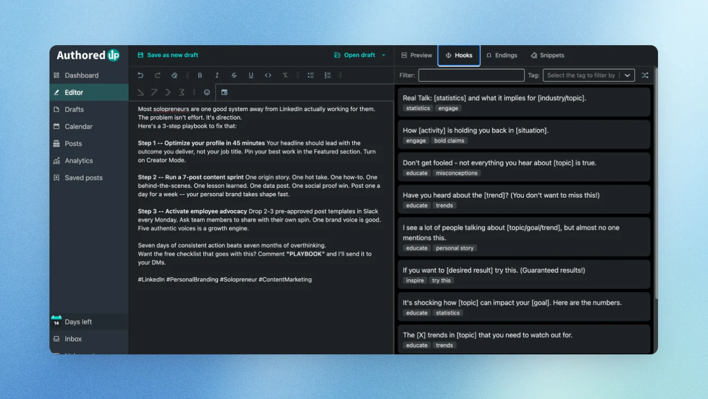
Task: Click the eraser icon in the toolbar
Action: [x=175, y=76]
